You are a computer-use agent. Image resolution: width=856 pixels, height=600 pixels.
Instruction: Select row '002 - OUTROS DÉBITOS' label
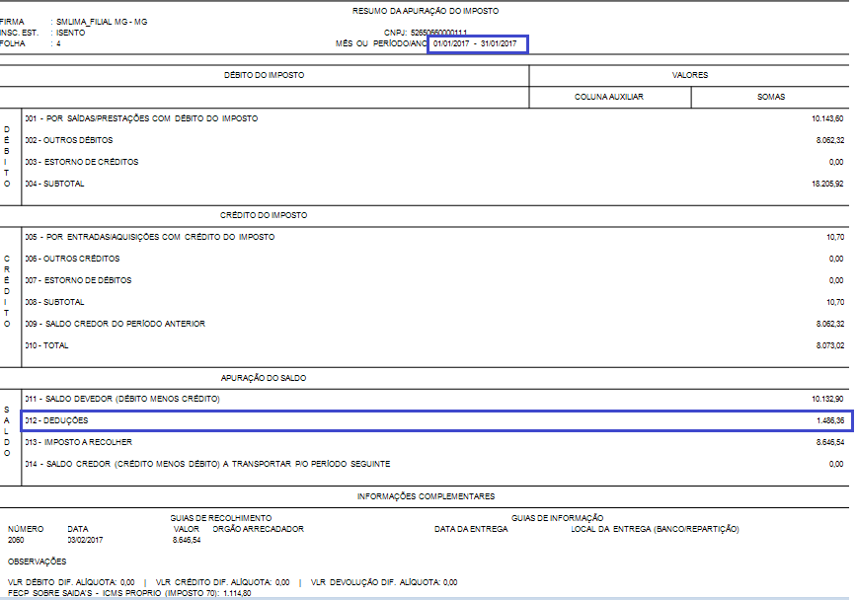69,140
